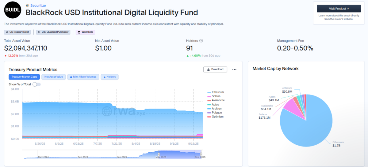Click the people icon on Qualified Purchaser
This screenshot has width=368, height=167.
click(39, 32)
